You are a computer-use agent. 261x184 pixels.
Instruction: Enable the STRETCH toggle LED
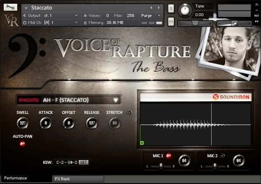point(129,113)
